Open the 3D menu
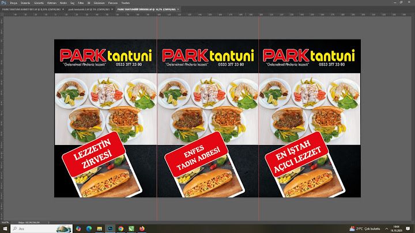The width and height of the screenshot is (415, 233). pyautogui.click(x=89, y=3)
